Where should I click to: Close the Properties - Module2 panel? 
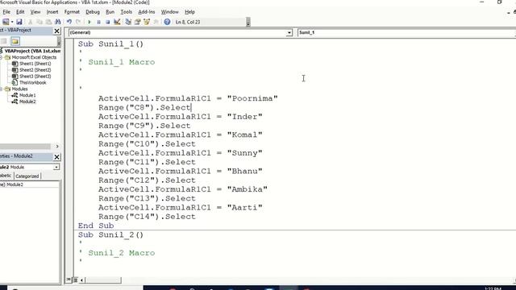(57, 157)
